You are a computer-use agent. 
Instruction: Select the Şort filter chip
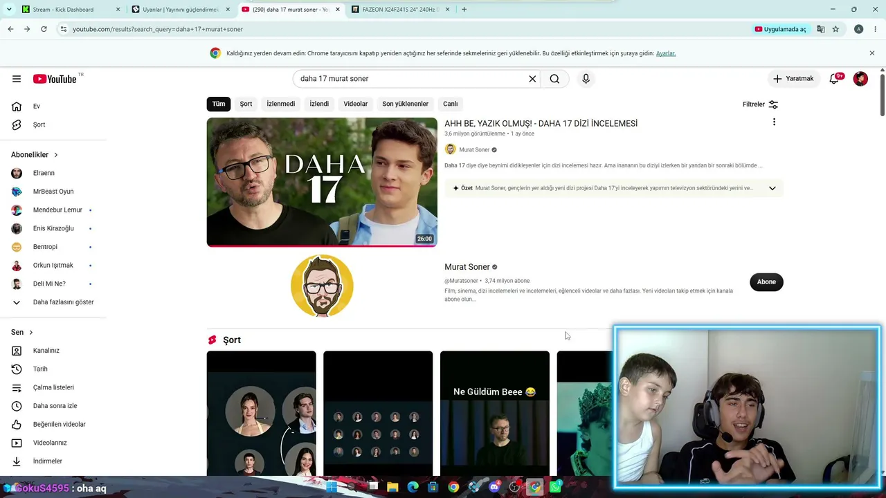coord(246,104)
